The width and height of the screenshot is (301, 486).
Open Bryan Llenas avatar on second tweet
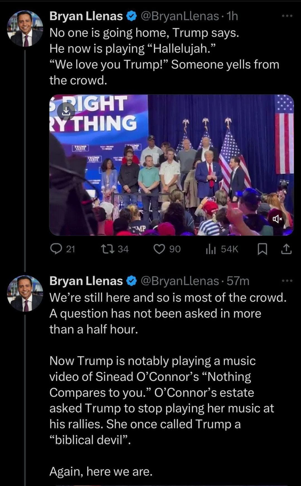pyautogui.click(x=25, y=293)
